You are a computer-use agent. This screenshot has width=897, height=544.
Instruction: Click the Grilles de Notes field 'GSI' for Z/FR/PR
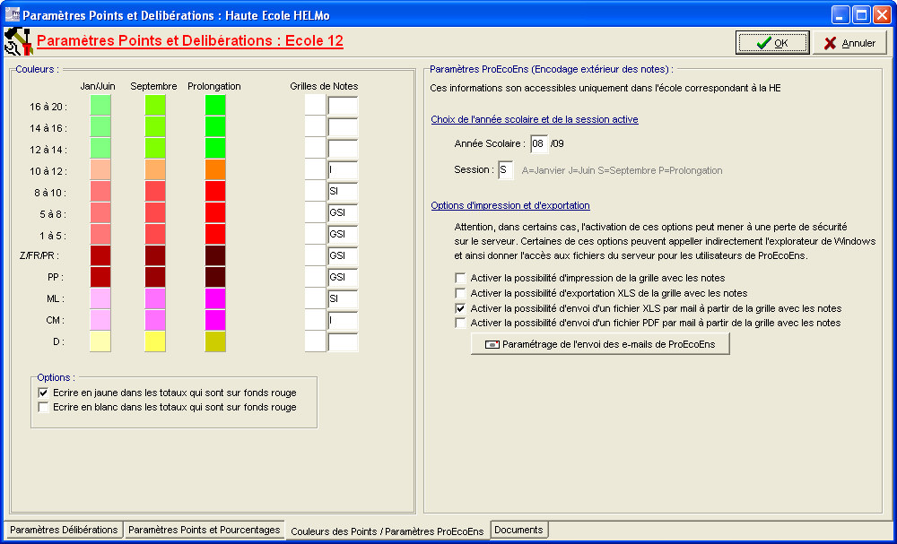pyautogui.click(x=343, y=255)
